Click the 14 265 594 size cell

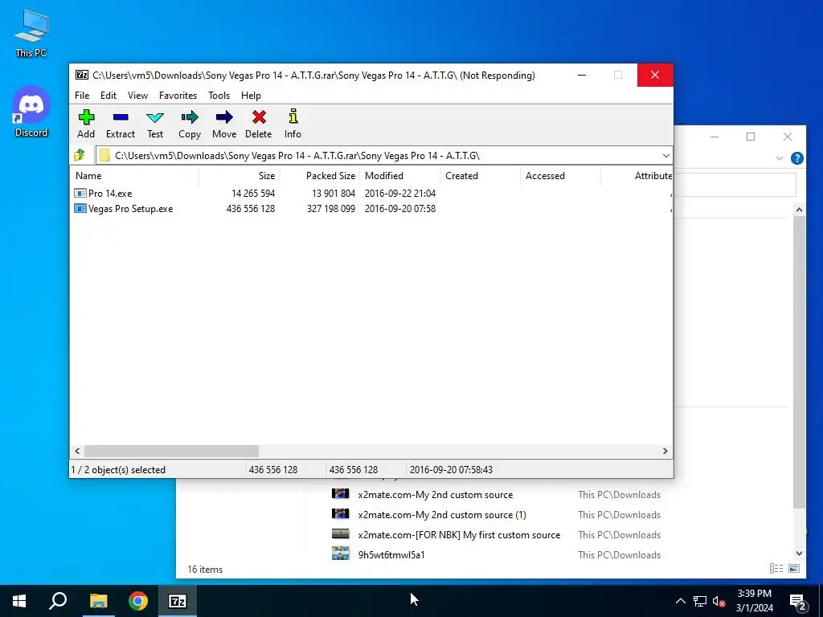pos(253,194)
